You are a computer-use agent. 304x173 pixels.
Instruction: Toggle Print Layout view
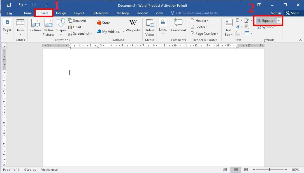pyautogui.click(x=235, y=170)
